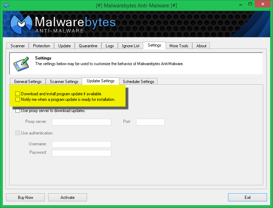Click the Buy Now button

click(25, 197)
